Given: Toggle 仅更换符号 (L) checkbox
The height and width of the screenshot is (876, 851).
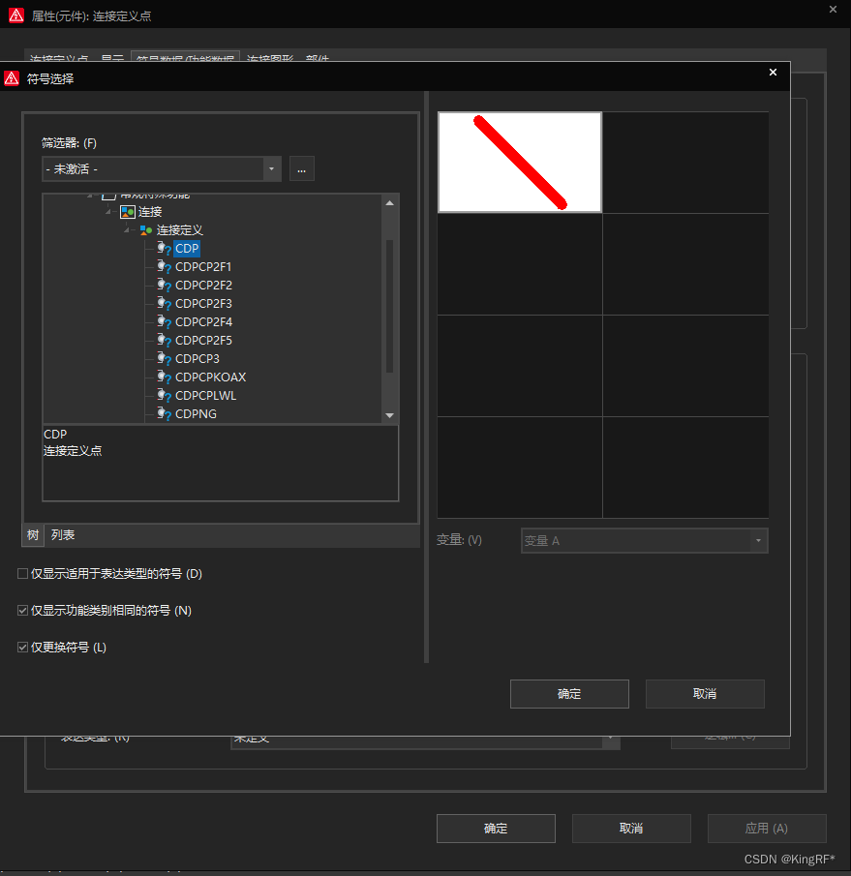Looking at the screenshot, I should tap(23, 648).
